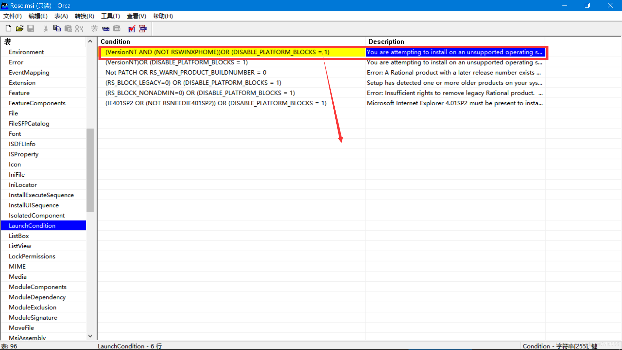Click the merge module toolbar icon
Screen dimensions: 622x350
(143, 28)
